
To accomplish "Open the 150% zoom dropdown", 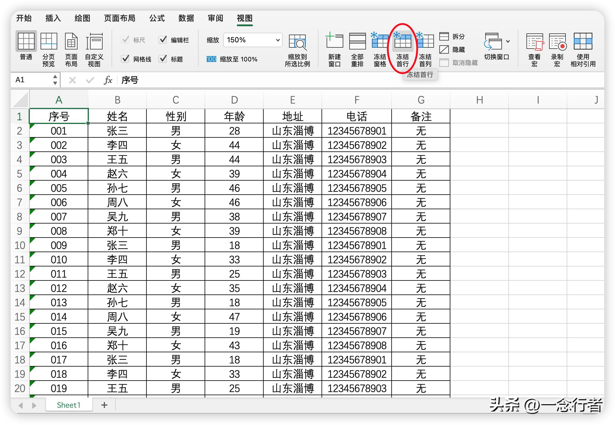I will [x=278, y=40].
